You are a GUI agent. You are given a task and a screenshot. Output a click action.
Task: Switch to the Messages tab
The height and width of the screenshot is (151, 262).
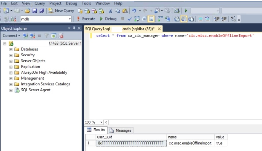tap(120, 131)
